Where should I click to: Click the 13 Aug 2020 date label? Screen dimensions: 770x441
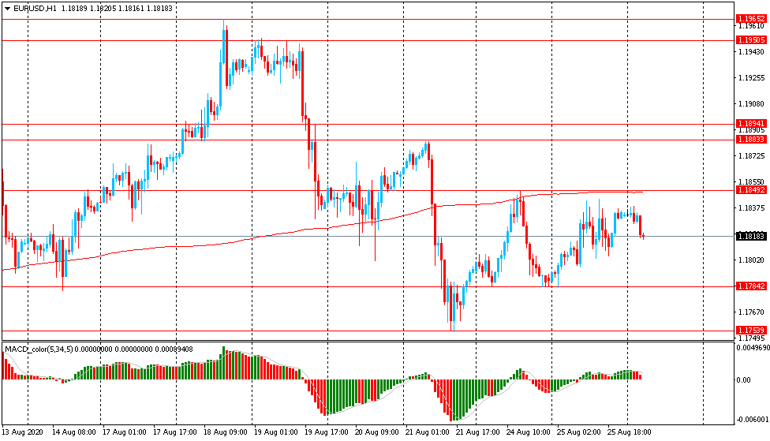[x=22, y=432]
